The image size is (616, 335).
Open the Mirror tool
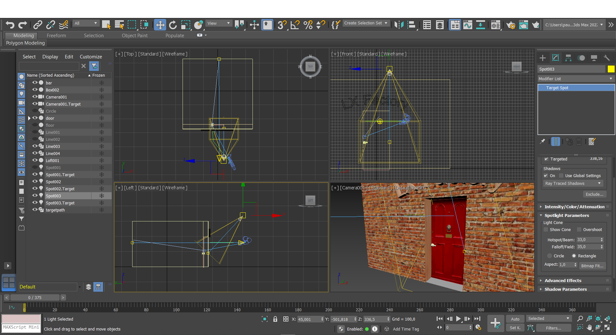(399, 25)
